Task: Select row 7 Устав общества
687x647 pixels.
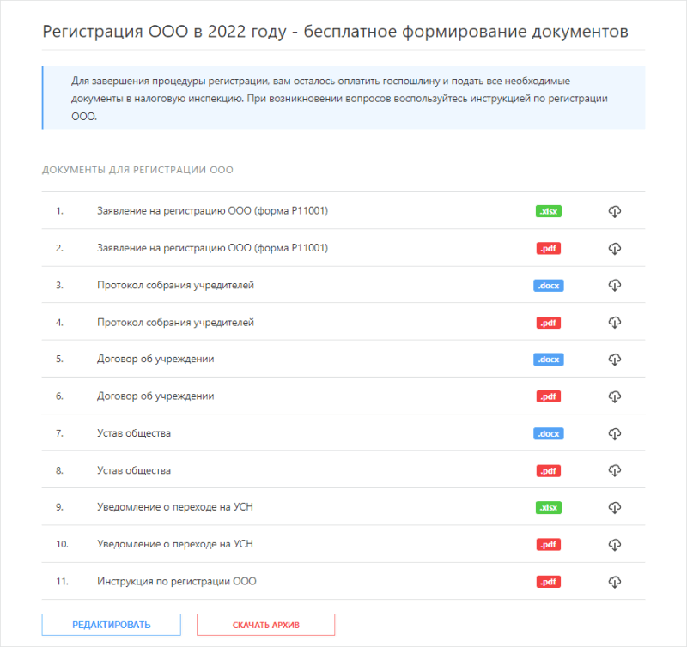Action: 134,433
